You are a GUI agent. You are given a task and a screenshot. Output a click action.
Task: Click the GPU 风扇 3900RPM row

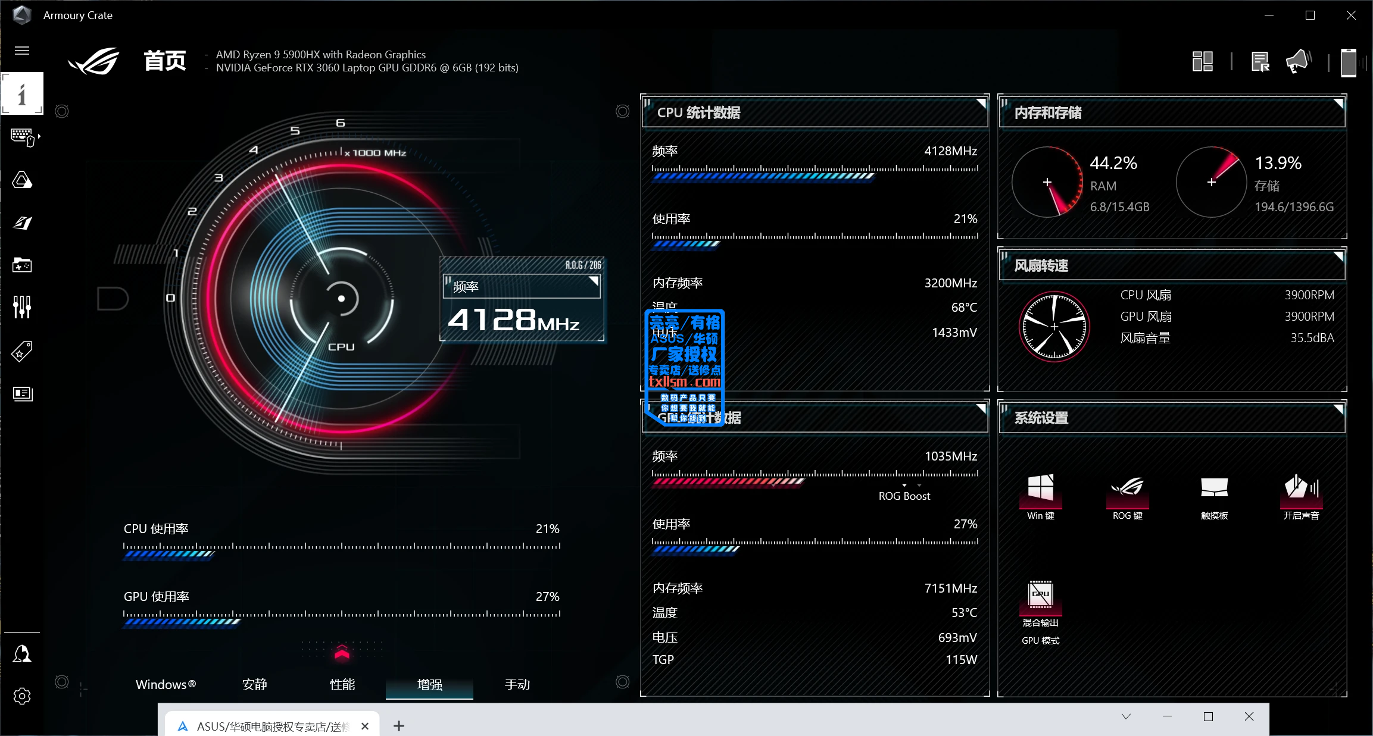(x=1227, y=317)
